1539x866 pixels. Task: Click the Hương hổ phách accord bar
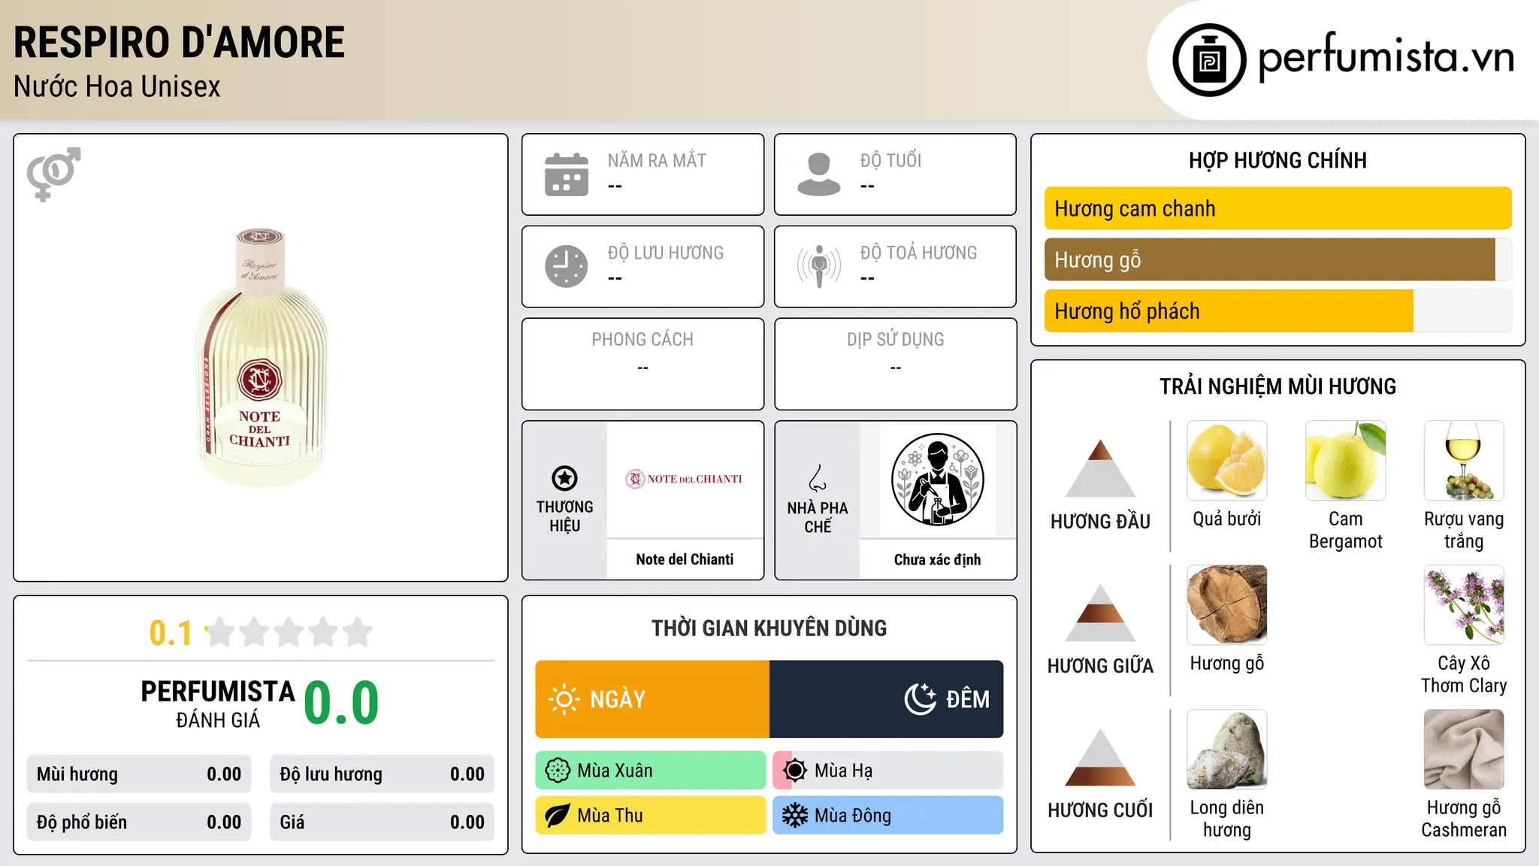tap(1277, 310)
